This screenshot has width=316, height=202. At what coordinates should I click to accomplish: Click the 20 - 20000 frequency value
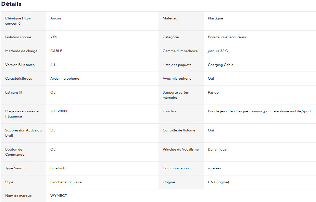coord(59,111)
